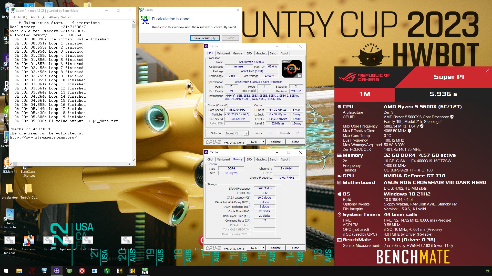Open the Windows Start menu

[6, 271]
